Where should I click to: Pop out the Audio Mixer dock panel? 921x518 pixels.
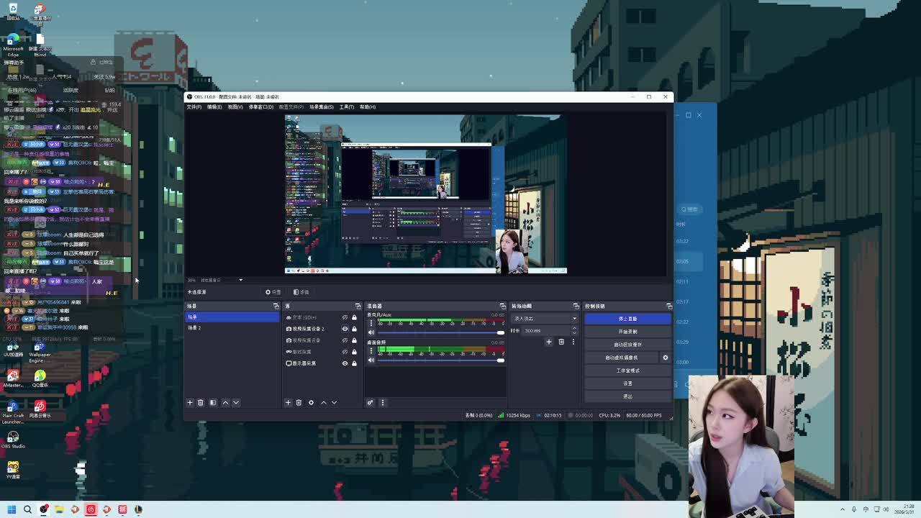503,306
